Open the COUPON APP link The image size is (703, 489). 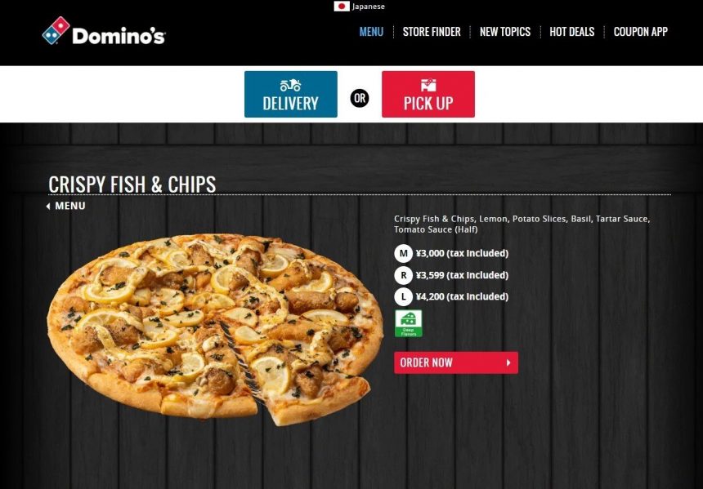tap(640, 32)
